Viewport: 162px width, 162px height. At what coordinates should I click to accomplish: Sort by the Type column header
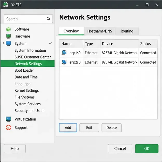point(92,44)
